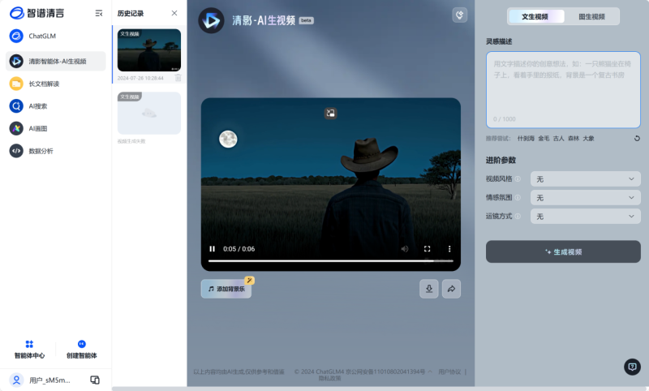Select 清影智能体-AI生视频 sidebar item
The height and width of the screenshot is (391, 649).
(x=56, y=61)
